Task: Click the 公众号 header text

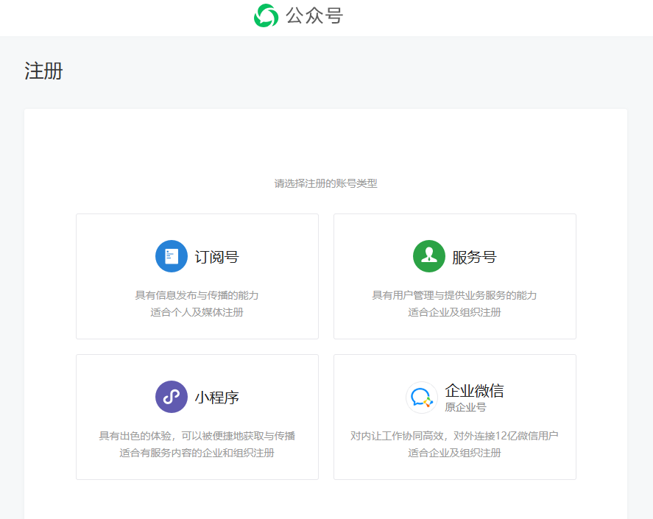Action: (314, 15)
